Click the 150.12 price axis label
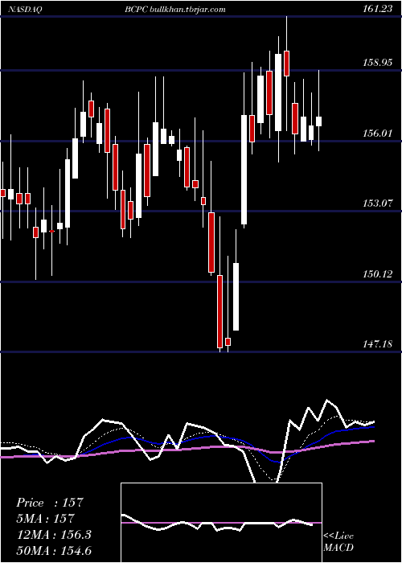The height and width of the screenshot is (563, 402). pyautogui.click(x=377, y=274)
